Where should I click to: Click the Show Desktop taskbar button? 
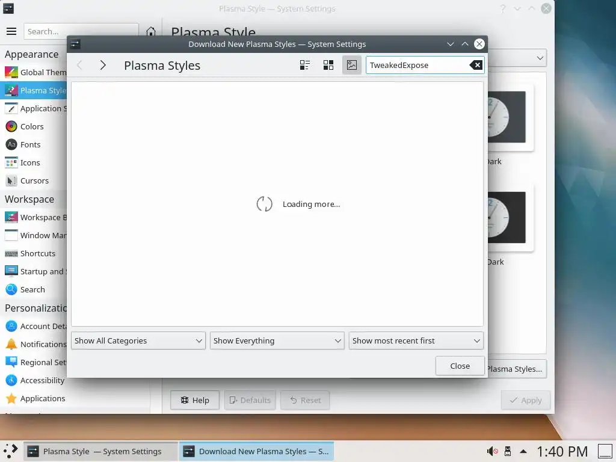click(605, 451)
